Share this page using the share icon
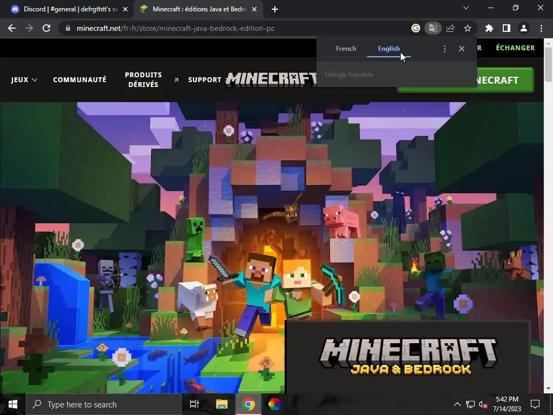 (x=450, y=28)
